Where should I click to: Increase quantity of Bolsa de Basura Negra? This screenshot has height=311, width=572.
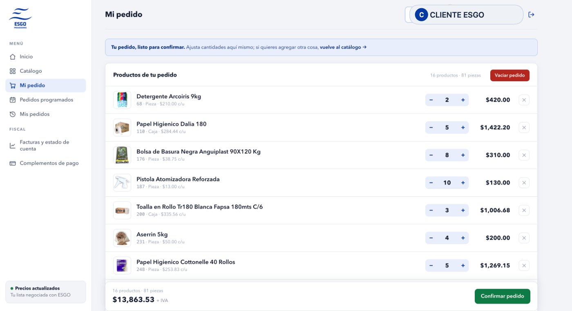coord(463,155)
